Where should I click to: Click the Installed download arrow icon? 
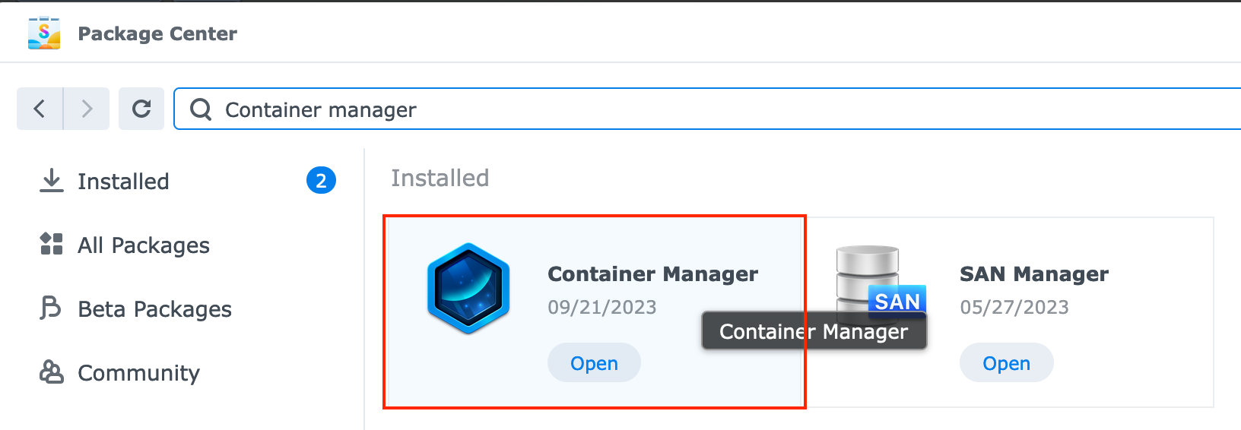coord(51,181)
